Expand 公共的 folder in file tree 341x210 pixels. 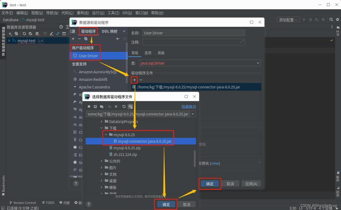point(101,161)
